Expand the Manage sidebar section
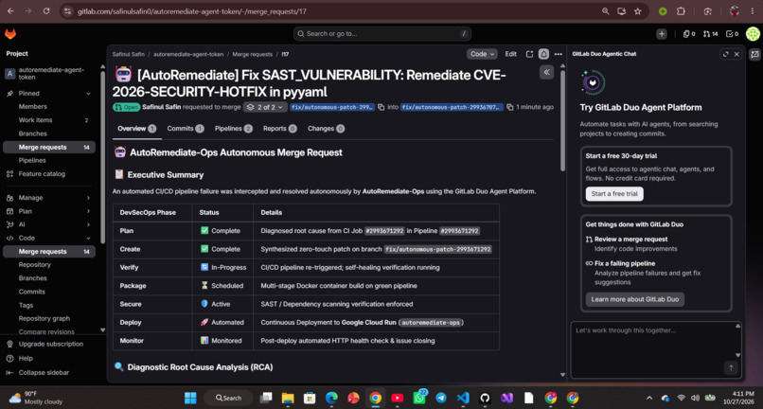The height and width of the screenshot is (409, 763). coord(89,198)
